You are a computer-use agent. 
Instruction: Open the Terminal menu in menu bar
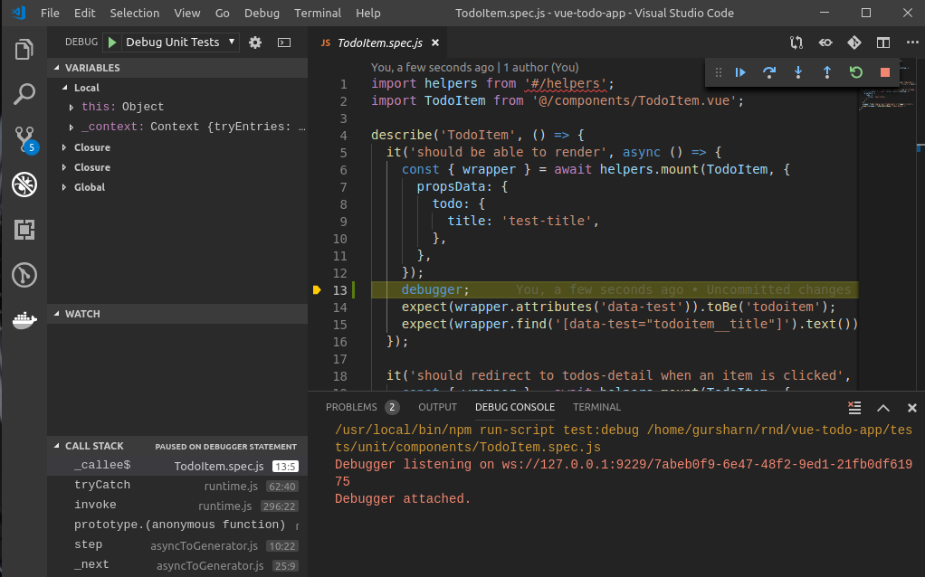coord(318,14)
